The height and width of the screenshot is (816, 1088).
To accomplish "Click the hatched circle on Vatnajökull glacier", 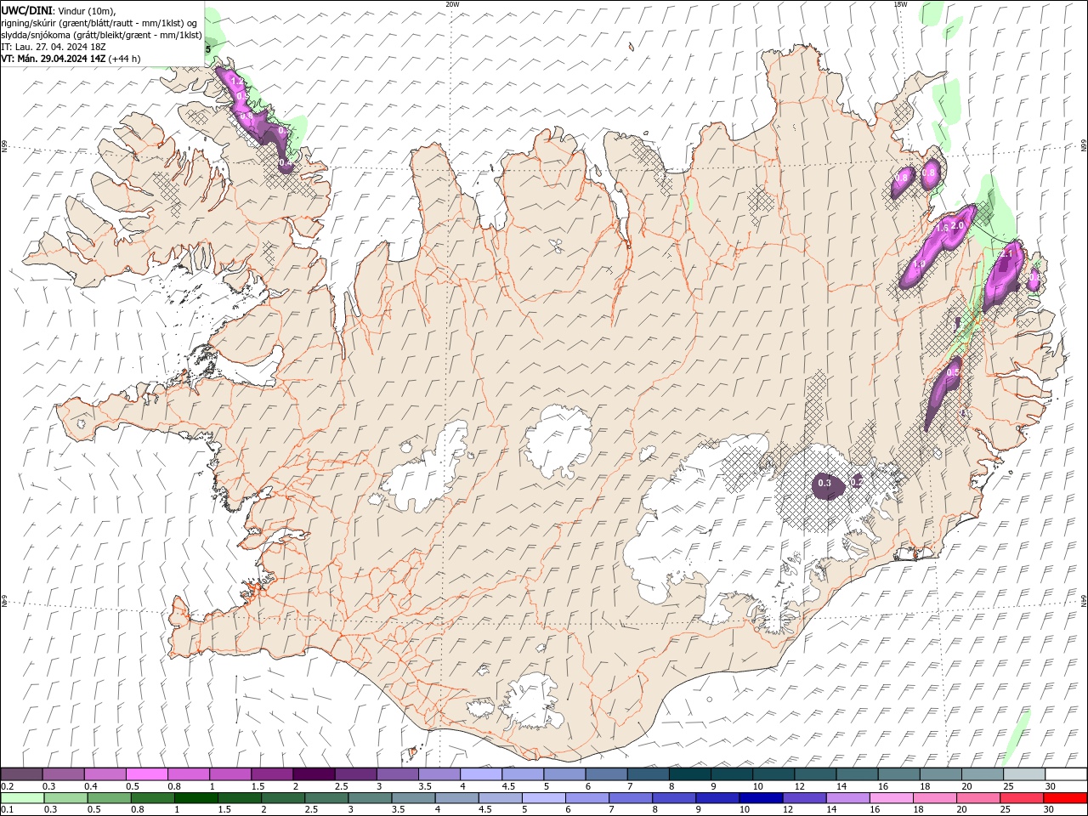I will [820, 489].
